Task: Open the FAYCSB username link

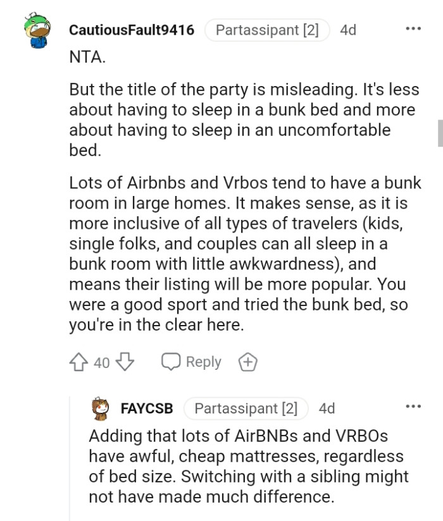Action: (x=146, y=408)
